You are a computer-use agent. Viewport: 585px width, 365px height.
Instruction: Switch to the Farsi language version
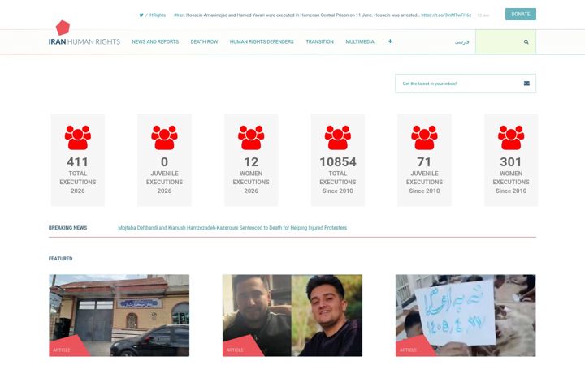pyautogui.click(x=461, y=41)
